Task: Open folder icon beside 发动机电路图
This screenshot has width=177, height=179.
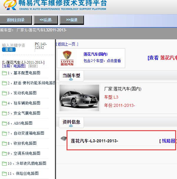Action: [x=4, y=93]
